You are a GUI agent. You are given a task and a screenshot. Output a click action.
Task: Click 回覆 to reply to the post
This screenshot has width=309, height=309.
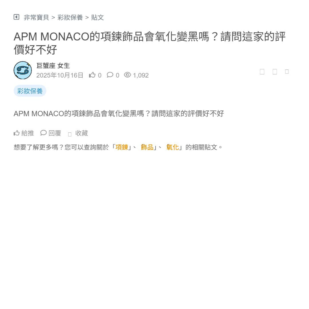click(51, 133)
